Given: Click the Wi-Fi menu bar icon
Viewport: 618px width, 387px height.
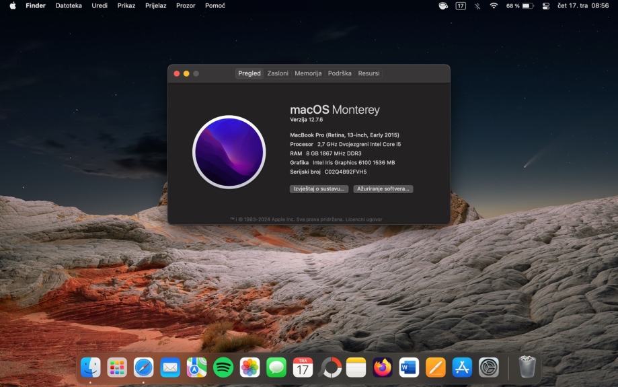Looking at the screenshot, I should click(494, 5).
